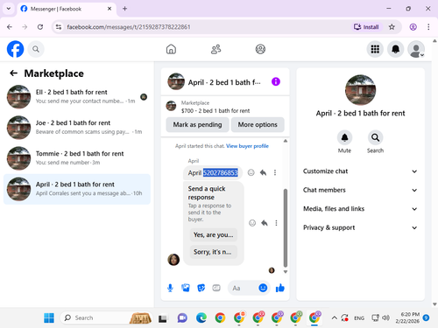Switch to Messenger Facebook browser tab
This screenshot has width=438, height=328.
tap(67, 9)
